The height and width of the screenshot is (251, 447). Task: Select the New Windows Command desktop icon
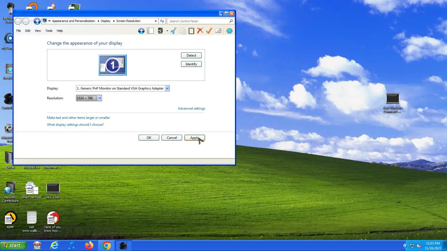click(393, 103)
